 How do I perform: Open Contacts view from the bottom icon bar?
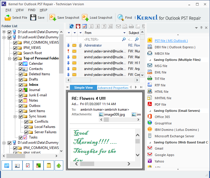[x=17, y=165]
